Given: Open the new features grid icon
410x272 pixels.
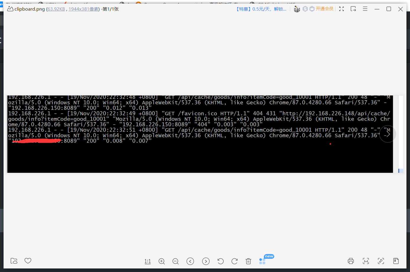Looking at the screenshot, I should point(262,261).
